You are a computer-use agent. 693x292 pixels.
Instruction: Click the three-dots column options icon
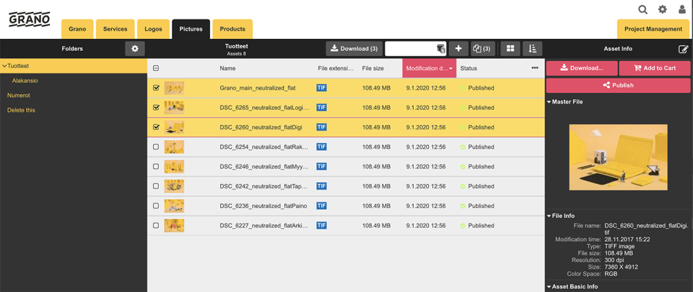tap(535, 68)
